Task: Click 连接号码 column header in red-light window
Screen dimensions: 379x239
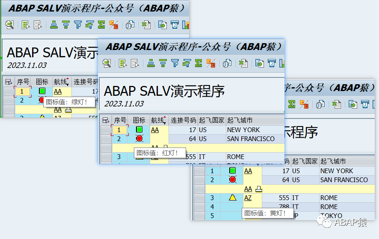Action: (x=183, y=120)
